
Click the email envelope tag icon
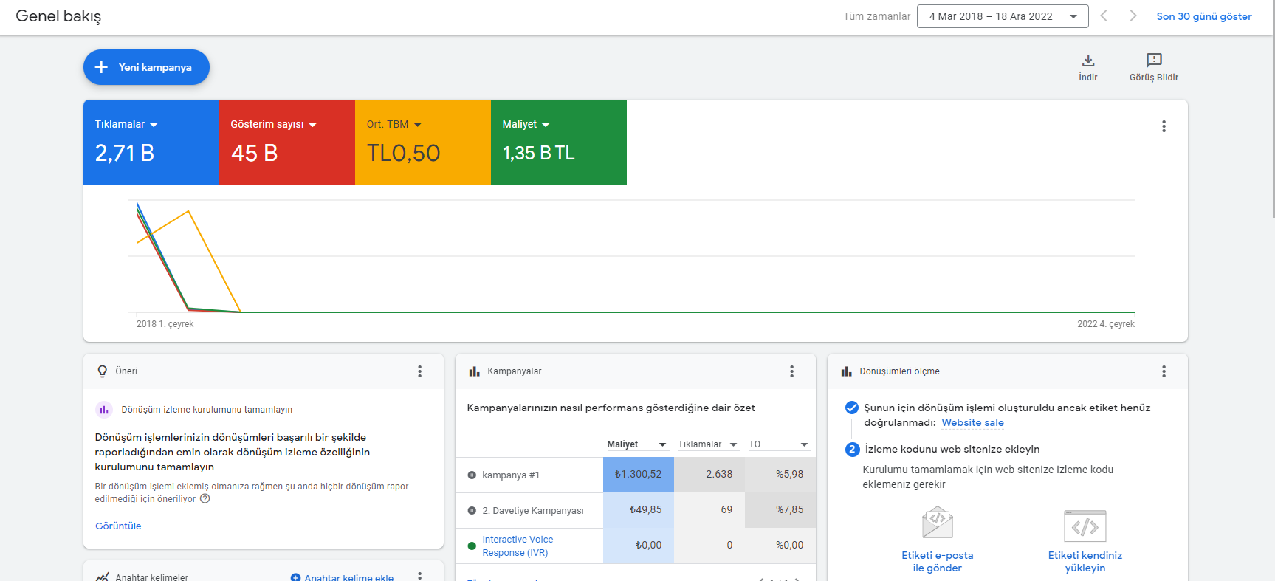coord(937,523)
